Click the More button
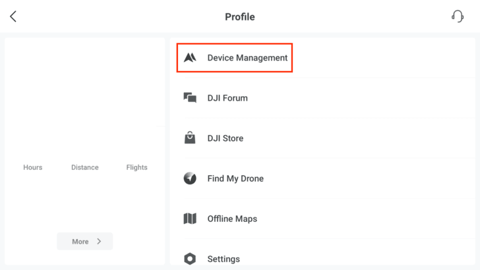 pyautogui.click(x=85, y=241)
